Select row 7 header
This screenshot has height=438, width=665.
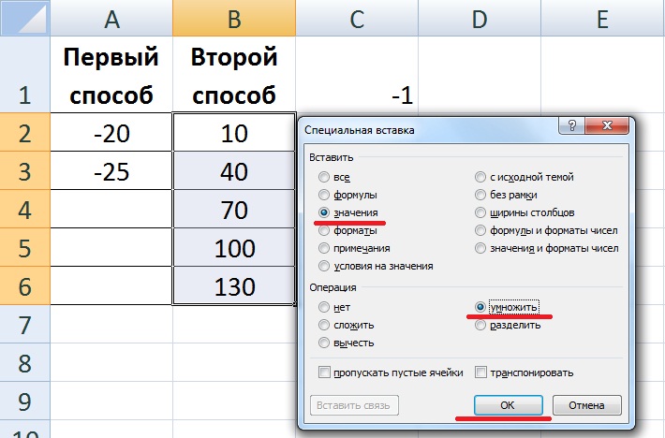pyautogui.click(x=25, y=325)
